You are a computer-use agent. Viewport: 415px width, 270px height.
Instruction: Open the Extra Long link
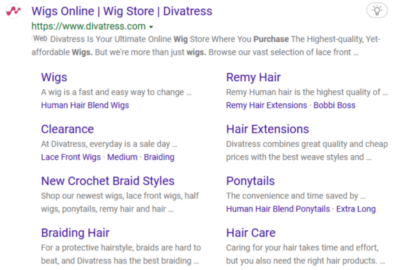[356, 209]
